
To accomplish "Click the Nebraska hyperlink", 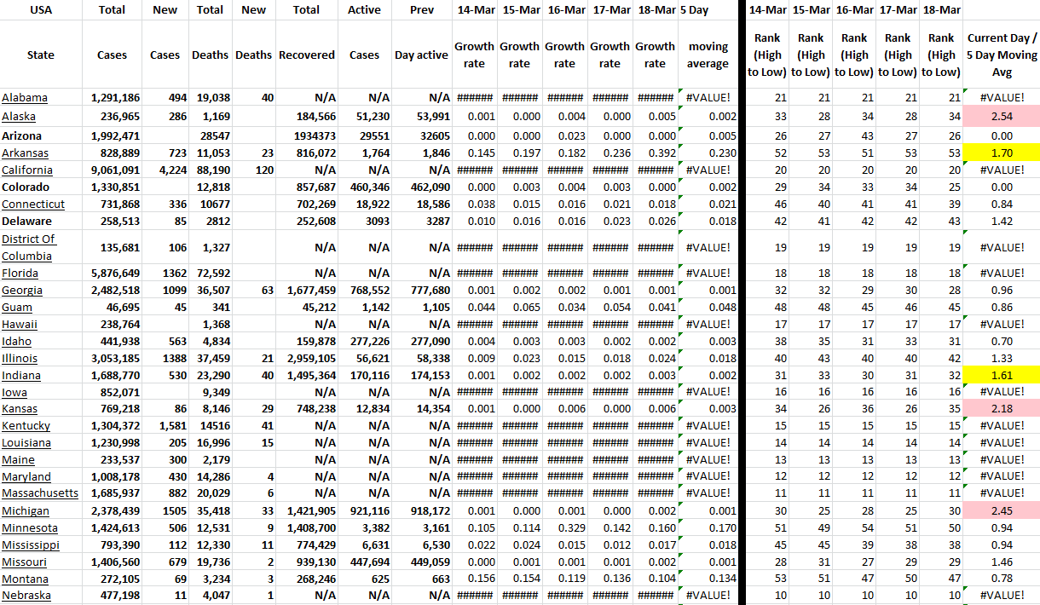I will pos(26,596).
